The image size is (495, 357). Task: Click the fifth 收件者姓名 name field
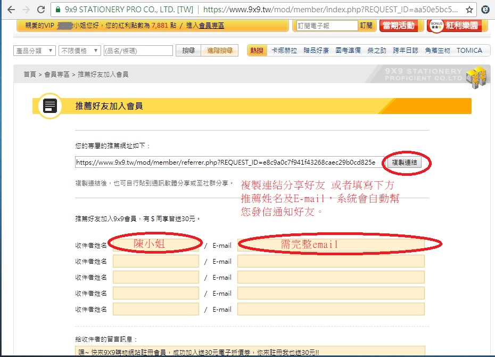pyautogui.click(x=156, y=309)
